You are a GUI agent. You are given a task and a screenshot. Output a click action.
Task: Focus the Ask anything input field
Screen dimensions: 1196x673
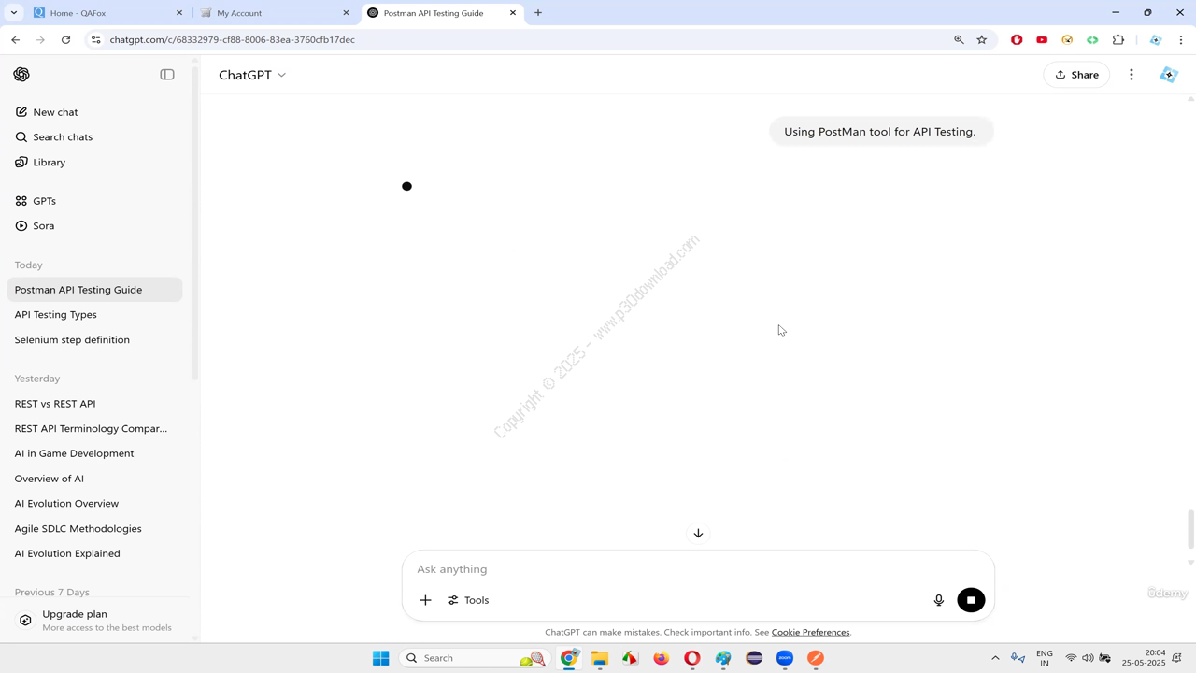pyautogui.click(x=698, y=569)
